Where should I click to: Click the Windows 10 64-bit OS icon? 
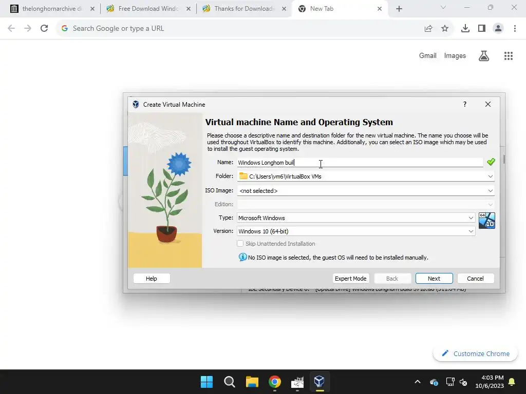[487, 221]
